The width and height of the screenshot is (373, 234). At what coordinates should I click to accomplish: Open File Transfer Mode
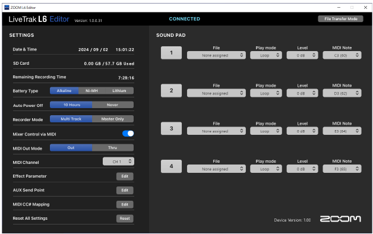[x=341, y=19]
